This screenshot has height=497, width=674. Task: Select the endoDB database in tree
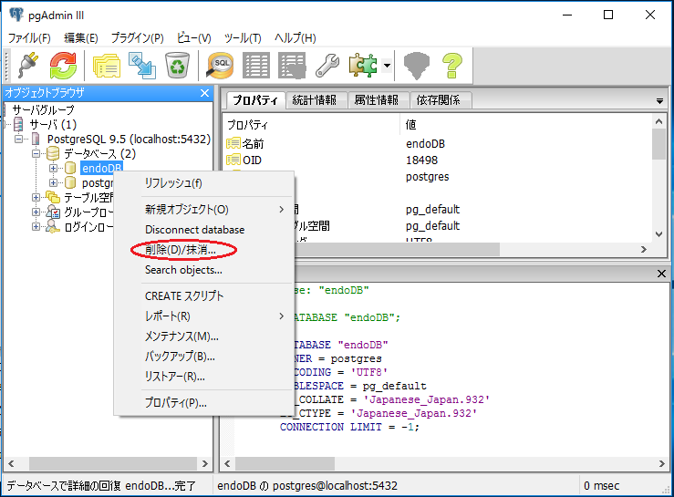pos(102,168)
